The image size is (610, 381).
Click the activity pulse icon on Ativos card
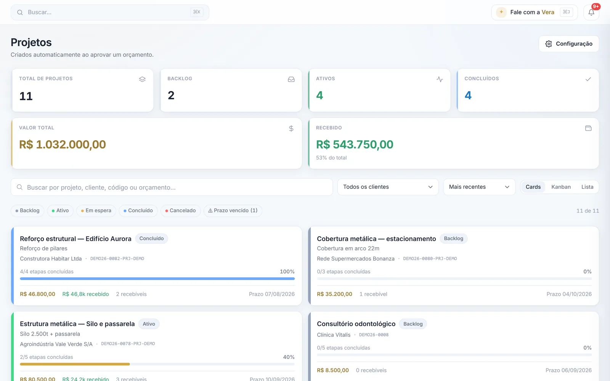[x=440, y=79]
